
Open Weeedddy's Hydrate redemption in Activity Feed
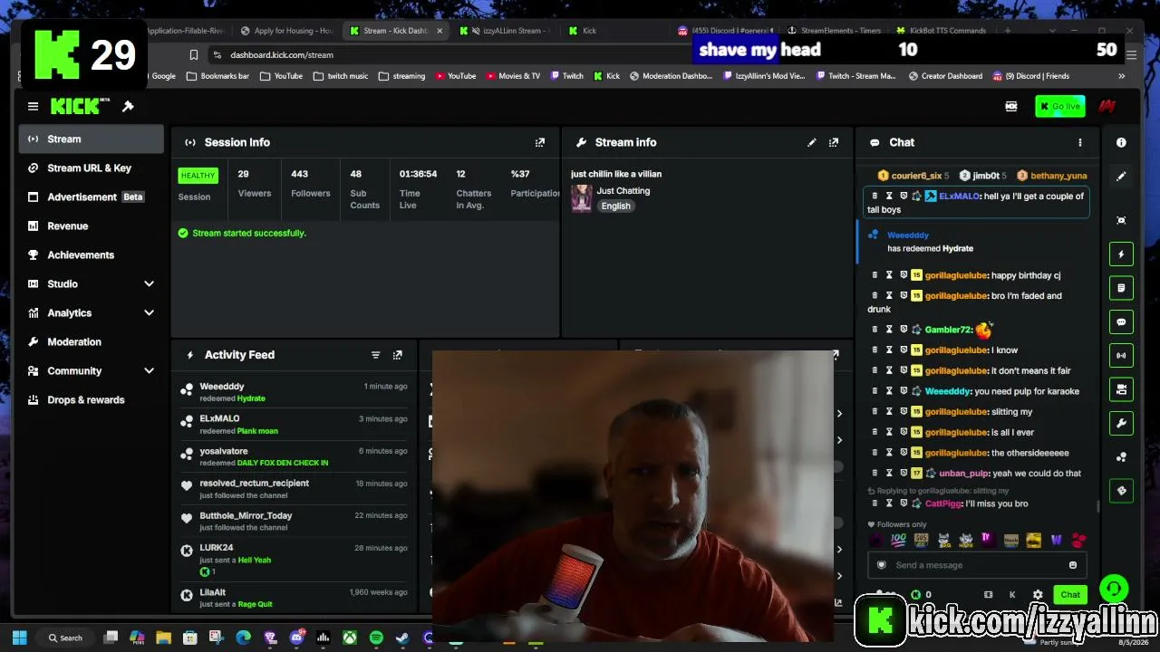[x=295, y=392]
